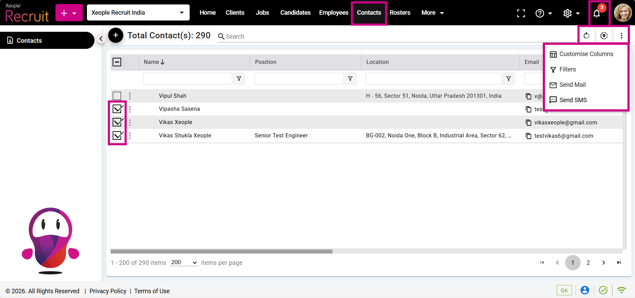Image resolution: width=635 pixels, height=298 pixels.
Task: Click the refresh icon above the contacts grid
Action: click(586, 36)
